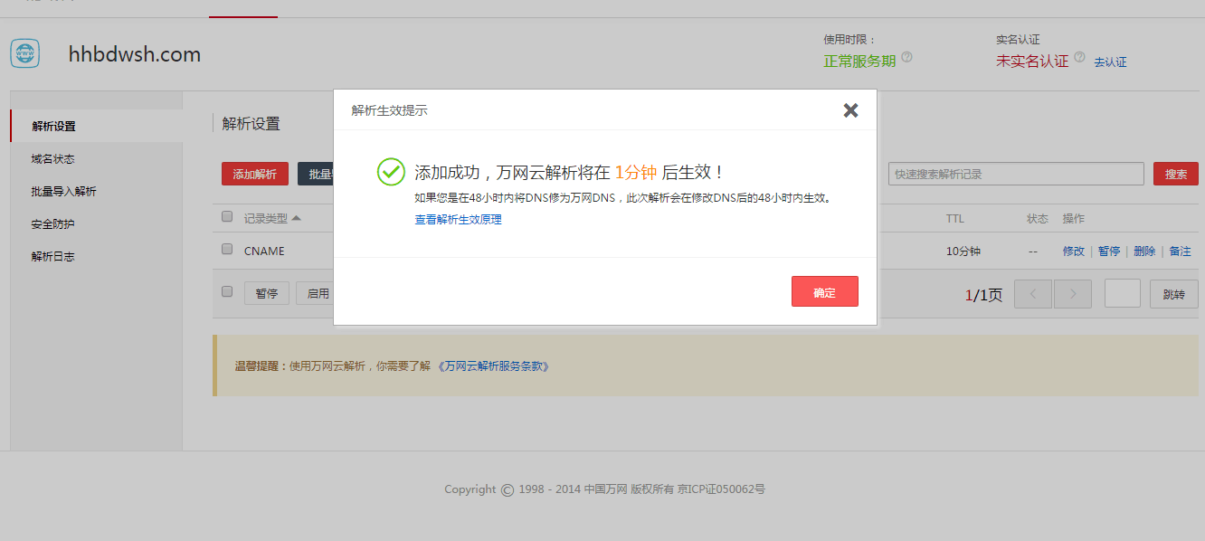Click the red 确定 button
The image size is (1205, 541).
coord(824,292)
